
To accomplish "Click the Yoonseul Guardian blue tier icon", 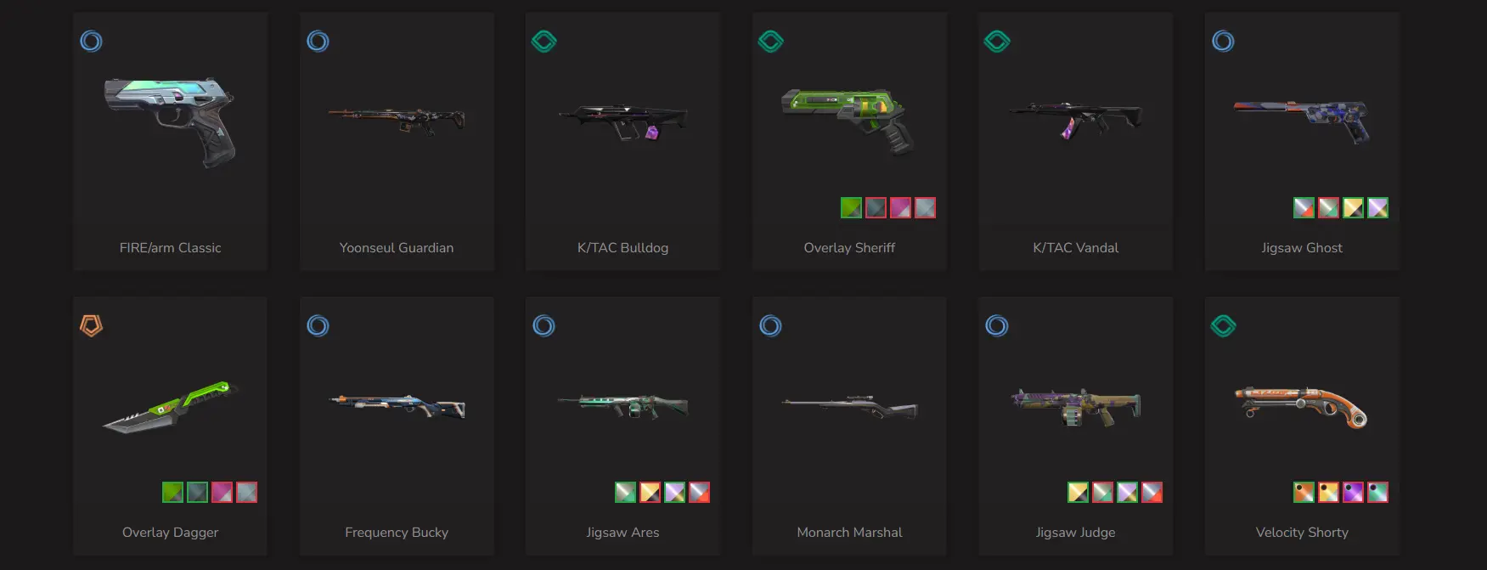I will [x=318, y=41].
